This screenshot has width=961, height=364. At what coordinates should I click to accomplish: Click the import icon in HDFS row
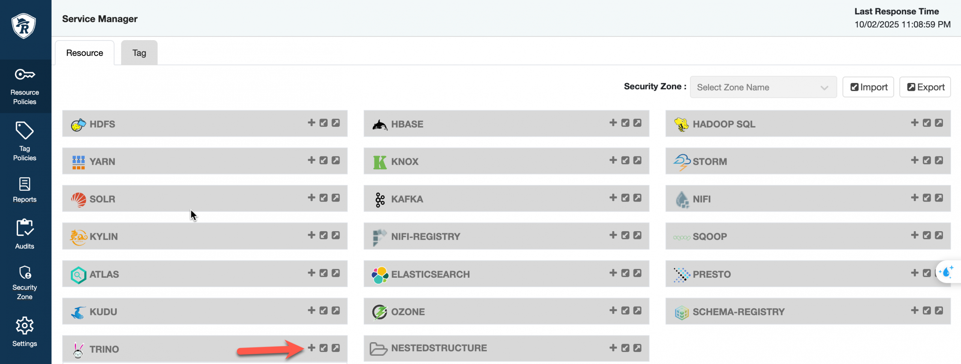[x=323, y=123]
